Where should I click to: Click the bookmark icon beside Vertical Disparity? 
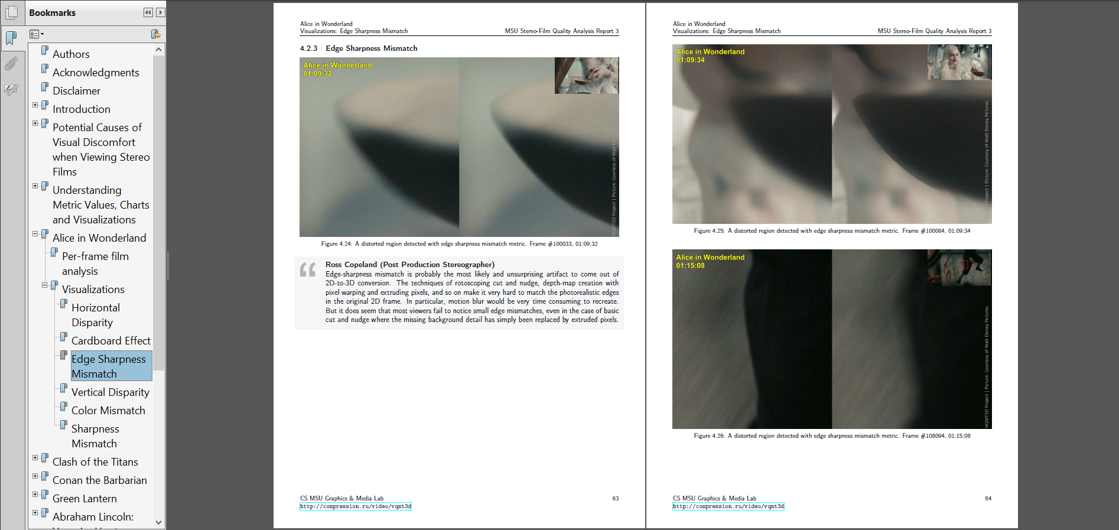pyautogui.click(x=64, y=389)
